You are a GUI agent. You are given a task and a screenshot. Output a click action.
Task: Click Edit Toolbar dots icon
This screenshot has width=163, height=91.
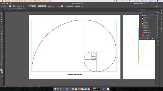(x=2, y=79)
